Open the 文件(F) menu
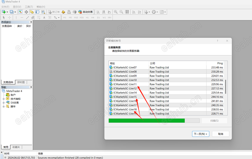The width and height of the screenshot is (252, 159). [x=5, y=7]
